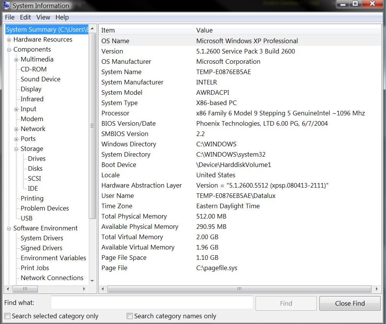
Task: Click the tree pane vertical scrollbar thumb
Action: click(x=92, y=126)
